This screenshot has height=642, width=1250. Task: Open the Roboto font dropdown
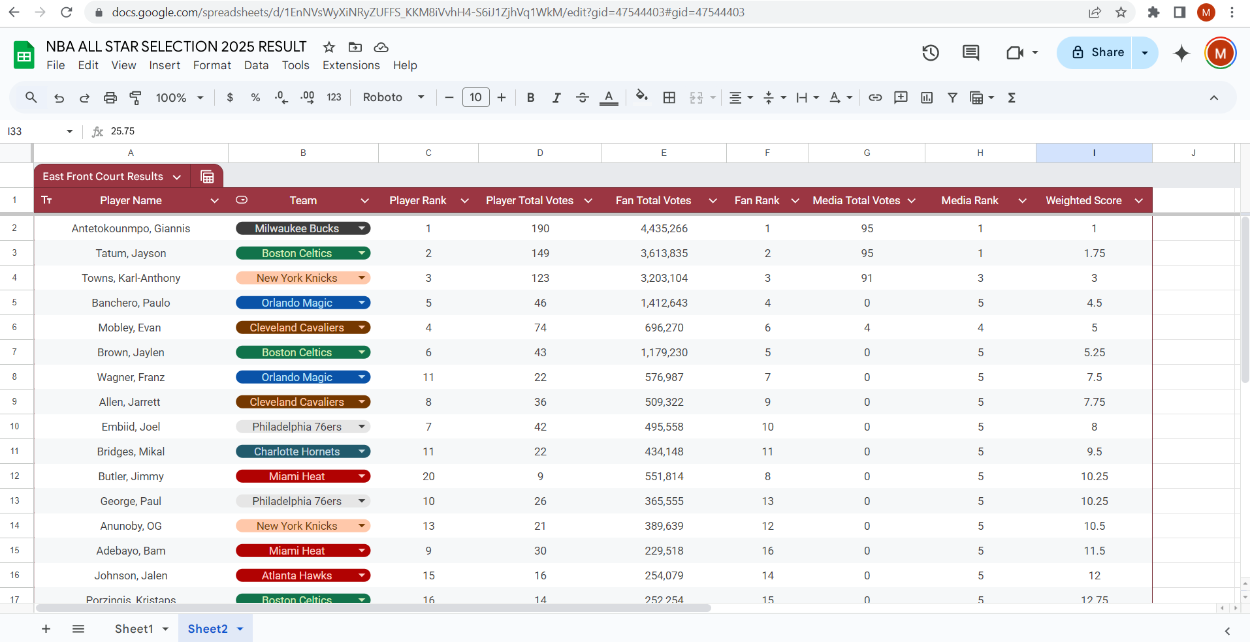pos(394,98)
